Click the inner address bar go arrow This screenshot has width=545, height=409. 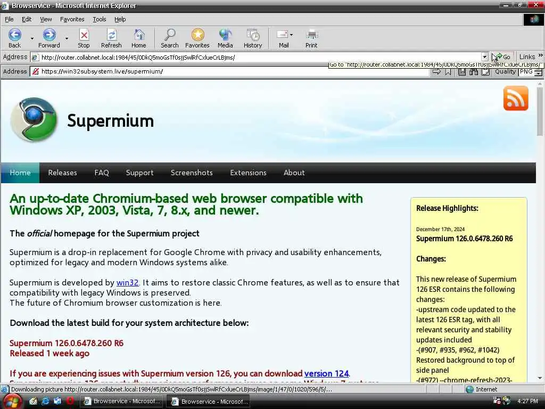436,72
